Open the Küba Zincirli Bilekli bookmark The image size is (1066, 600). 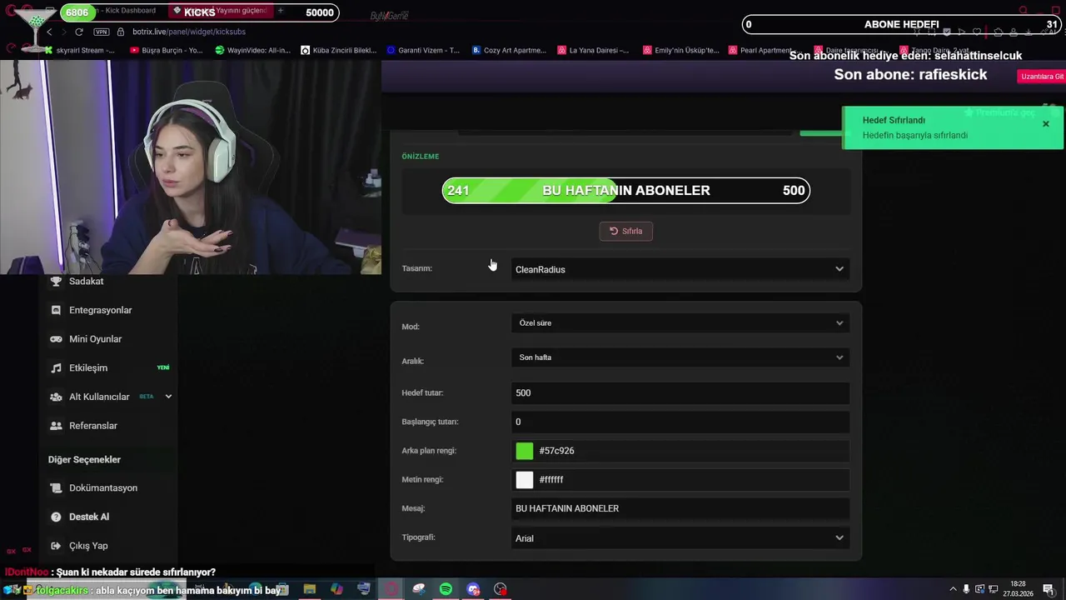point(339,50)
